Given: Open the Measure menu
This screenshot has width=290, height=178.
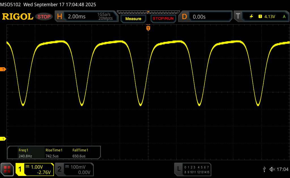Looking at the screenshot, I should [x=133, y=19].
